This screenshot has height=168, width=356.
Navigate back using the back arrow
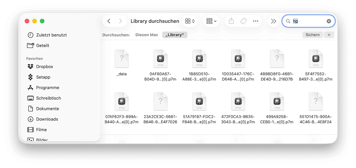click(109, 21)
